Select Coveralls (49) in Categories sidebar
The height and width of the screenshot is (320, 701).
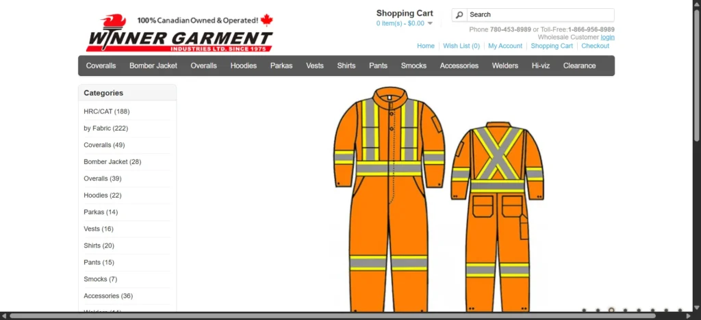pos(104,145)
